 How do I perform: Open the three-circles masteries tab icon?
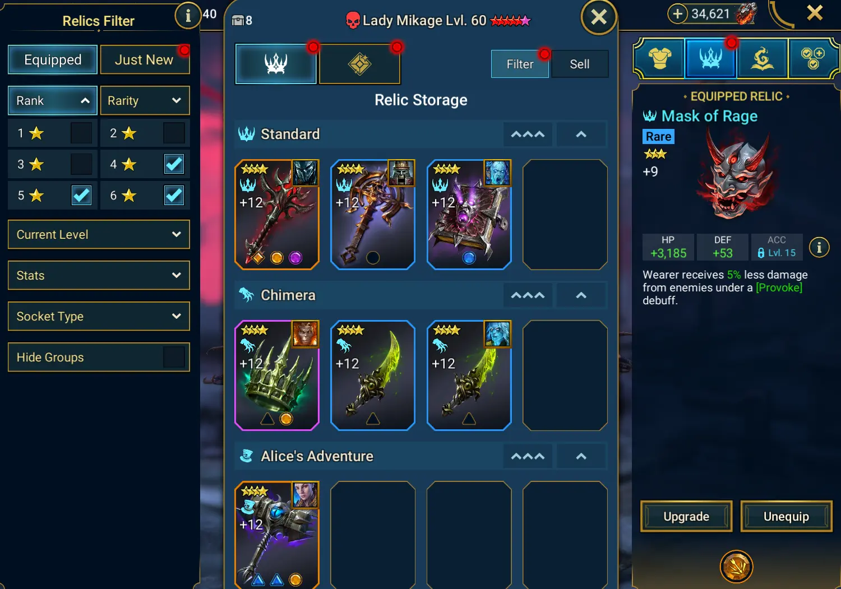812,58
